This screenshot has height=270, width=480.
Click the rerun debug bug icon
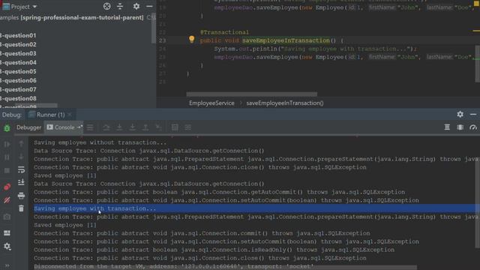point(7,128)
